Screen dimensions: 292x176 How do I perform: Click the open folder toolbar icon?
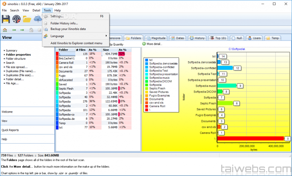click(x=27, y=19)
